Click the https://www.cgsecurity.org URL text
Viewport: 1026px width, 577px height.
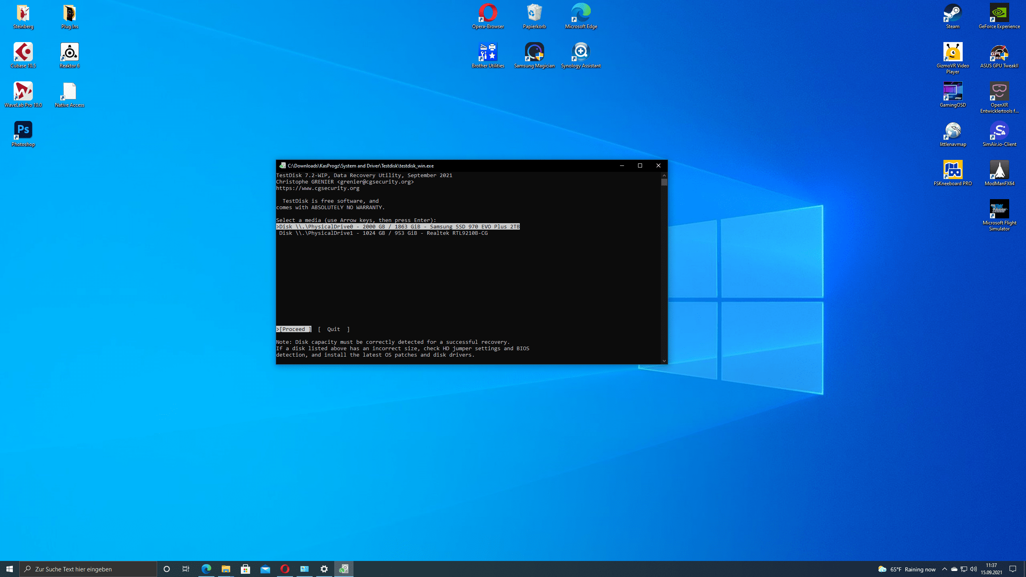318,188
